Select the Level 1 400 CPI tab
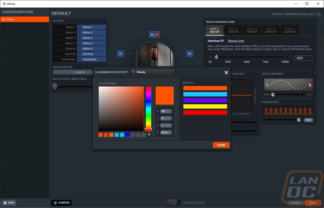324x208 pixels. [x=214, y=30]
